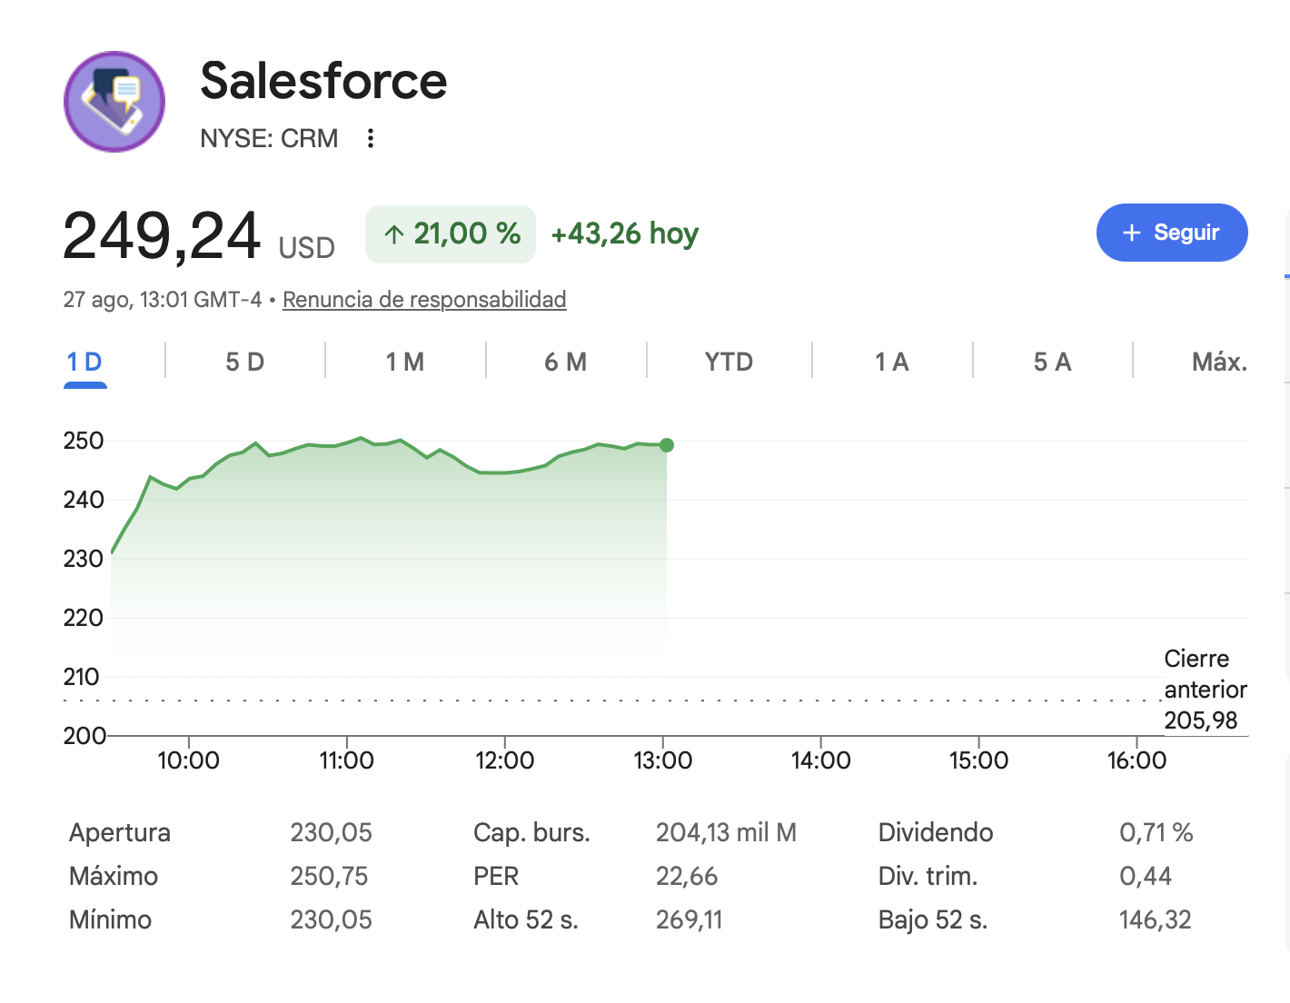Image resolution: width=1290 pixels, height=1003 pixels.
Task: Click the Cap. burs. value 204,13 mil M
Action: tap(726, 832)
